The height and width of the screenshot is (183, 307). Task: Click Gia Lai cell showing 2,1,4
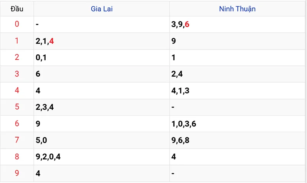[45, 41]
